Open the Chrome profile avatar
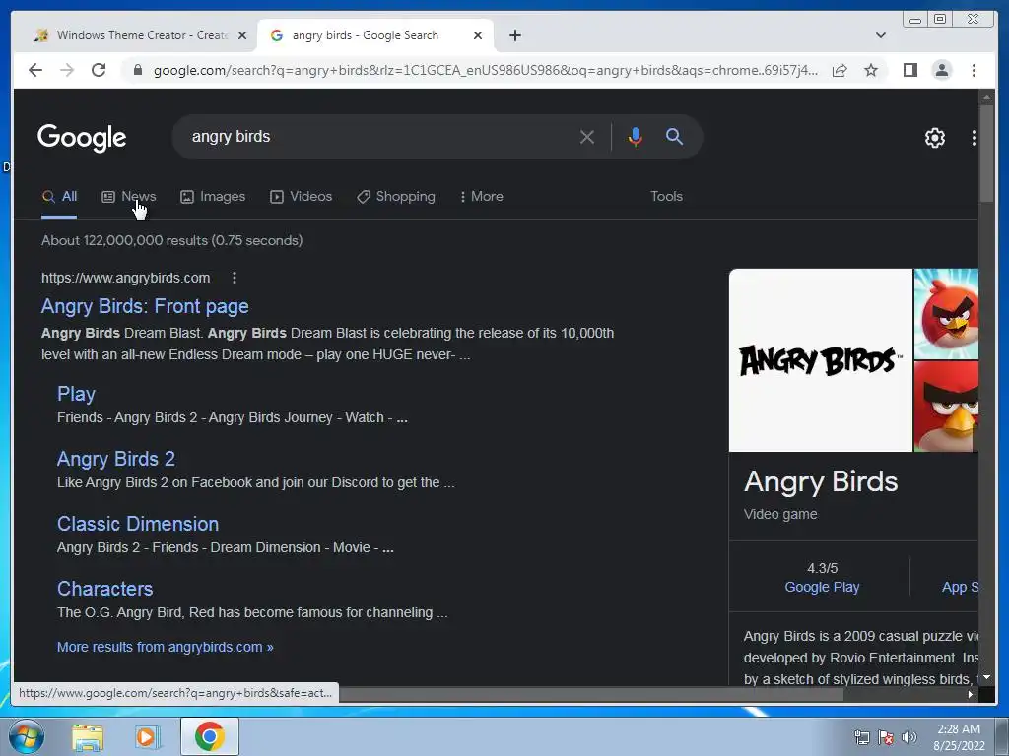This screenshot has height=756, width=1009. tap(941, 70)
